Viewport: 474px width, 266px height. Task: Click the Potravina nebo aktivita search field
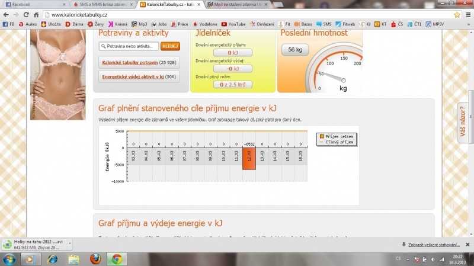point(129,46)
